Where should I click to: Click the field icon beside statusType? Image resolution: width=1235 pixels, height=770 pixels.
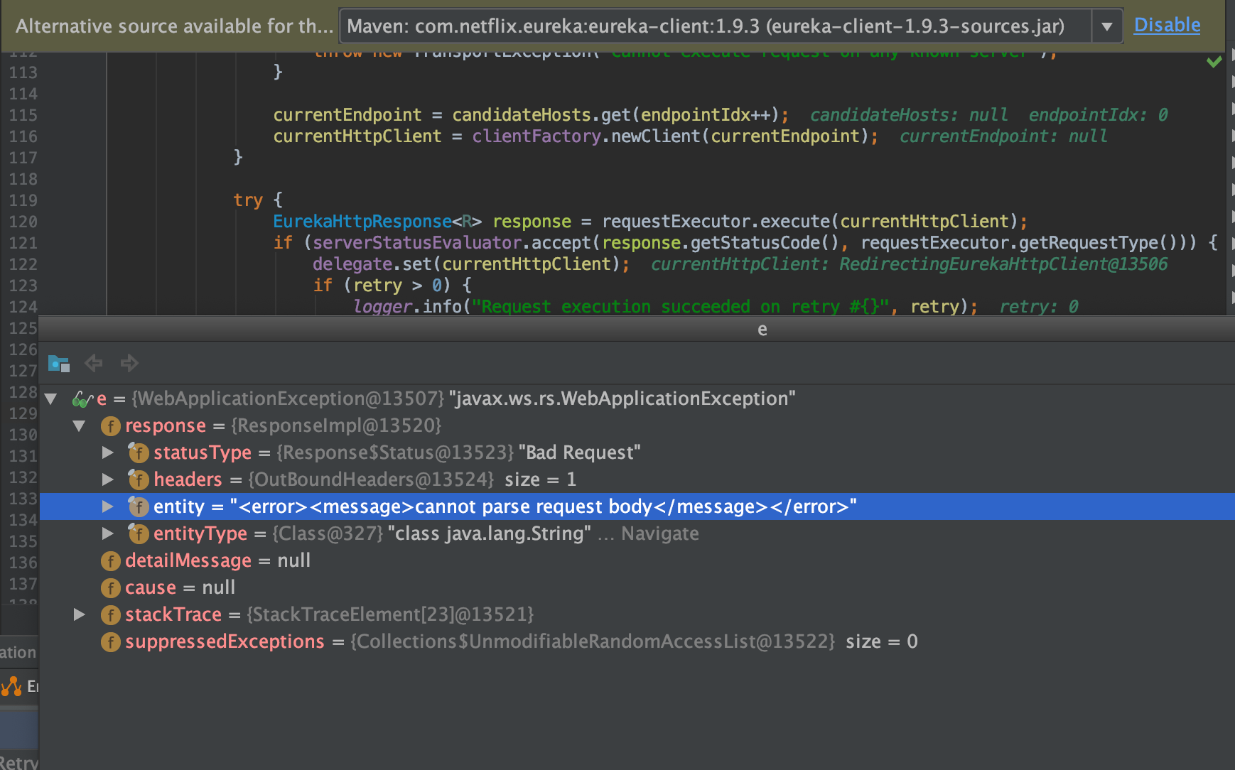(138, 452)
